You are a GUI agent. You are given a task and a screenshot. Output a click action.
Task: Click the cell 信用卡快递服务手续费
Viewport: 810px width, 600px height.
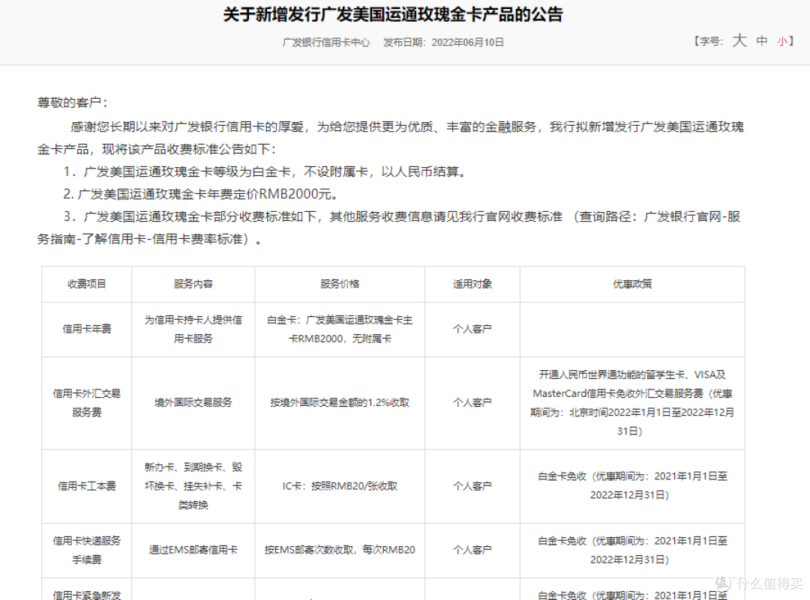[87, 550]
